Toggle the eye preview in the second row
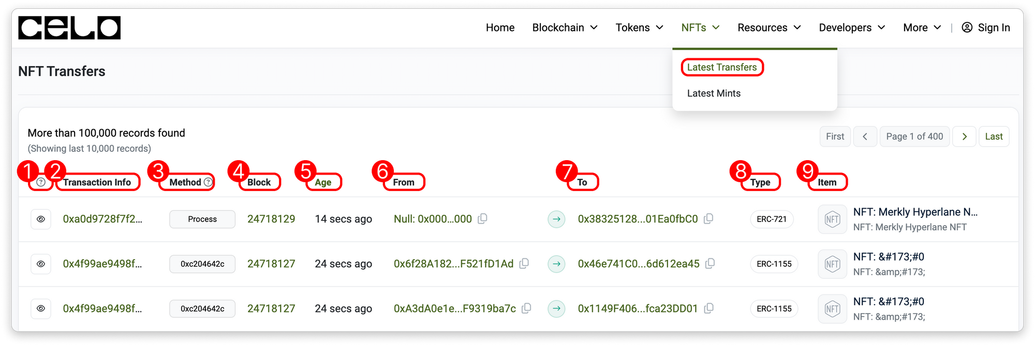The width and height of the screenshot is (1035, 346). click(41, 264)
